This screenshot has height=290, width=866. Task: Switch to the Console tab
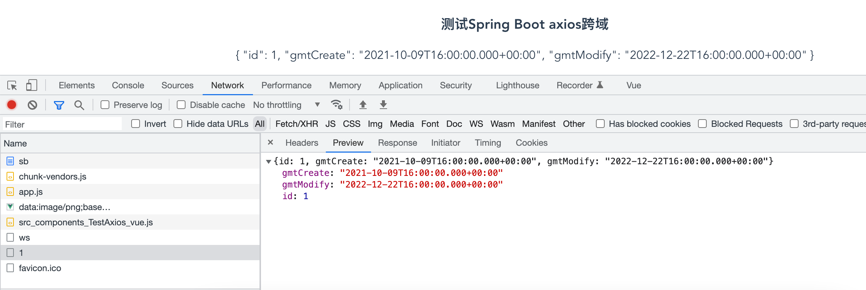tap(128, 85)
